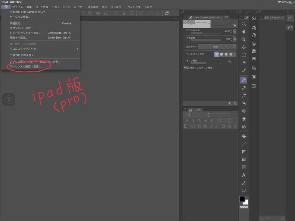Screen dimensions: 295x221
Task: Switch to the Layer panel tab
Action: pos(195,110)
